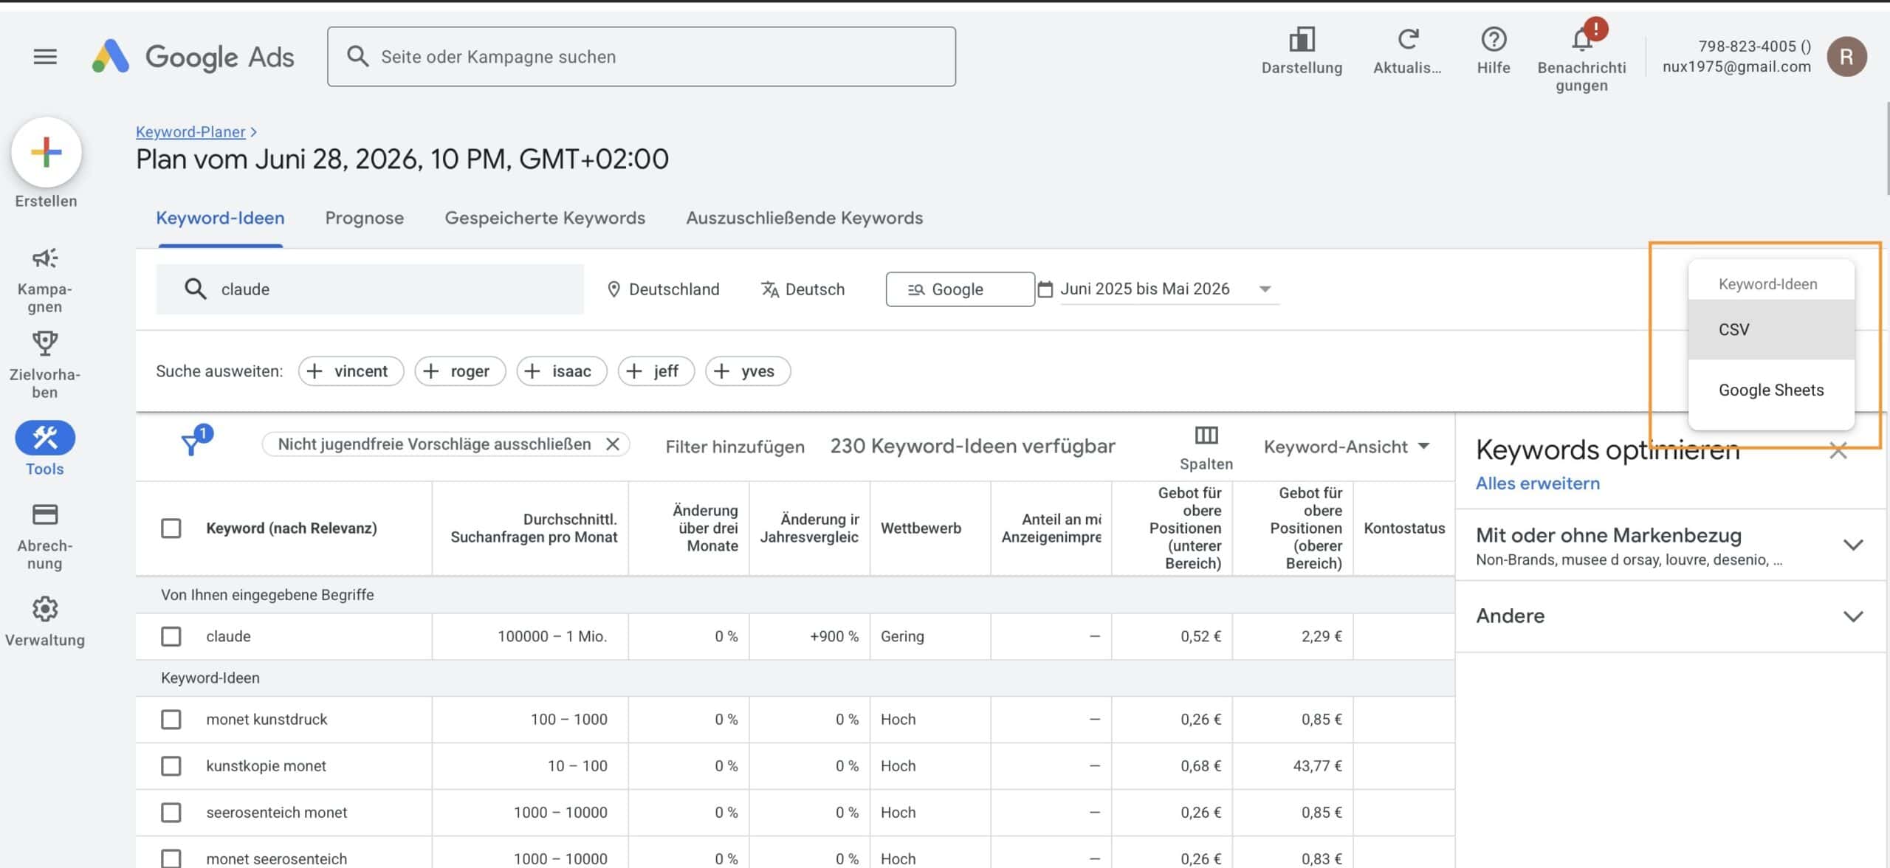Click the Deutsch language setting

pos(803,289)
